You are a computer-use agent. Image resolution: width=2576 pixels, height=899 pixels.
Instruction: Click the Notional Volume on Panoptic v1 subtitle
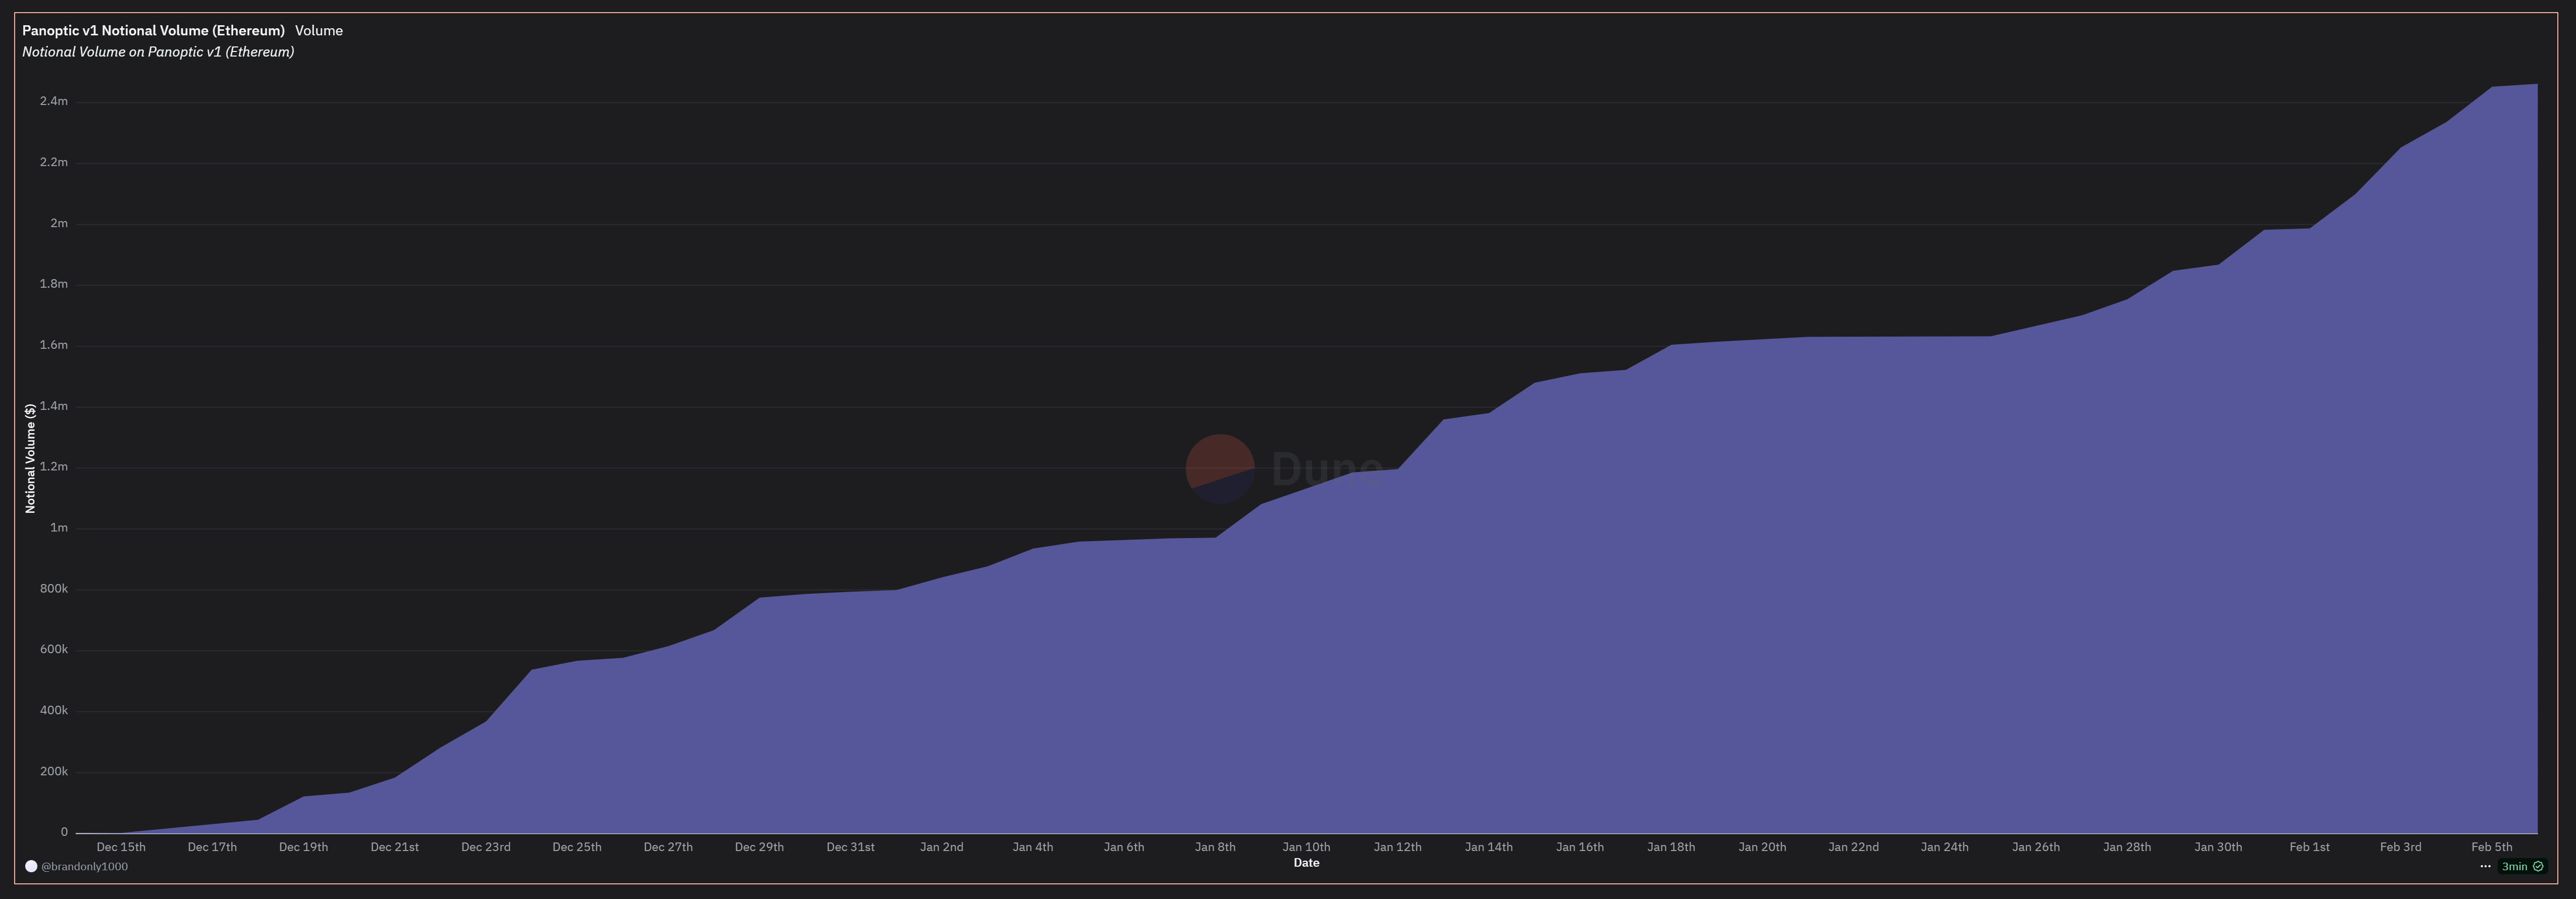[158, 52]
